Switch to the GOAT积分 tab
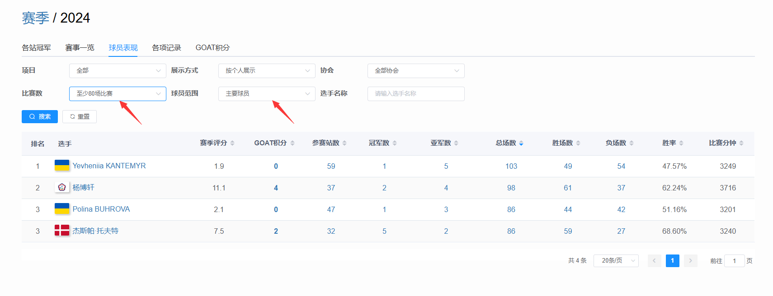773x296 pixels. point(212,48)
